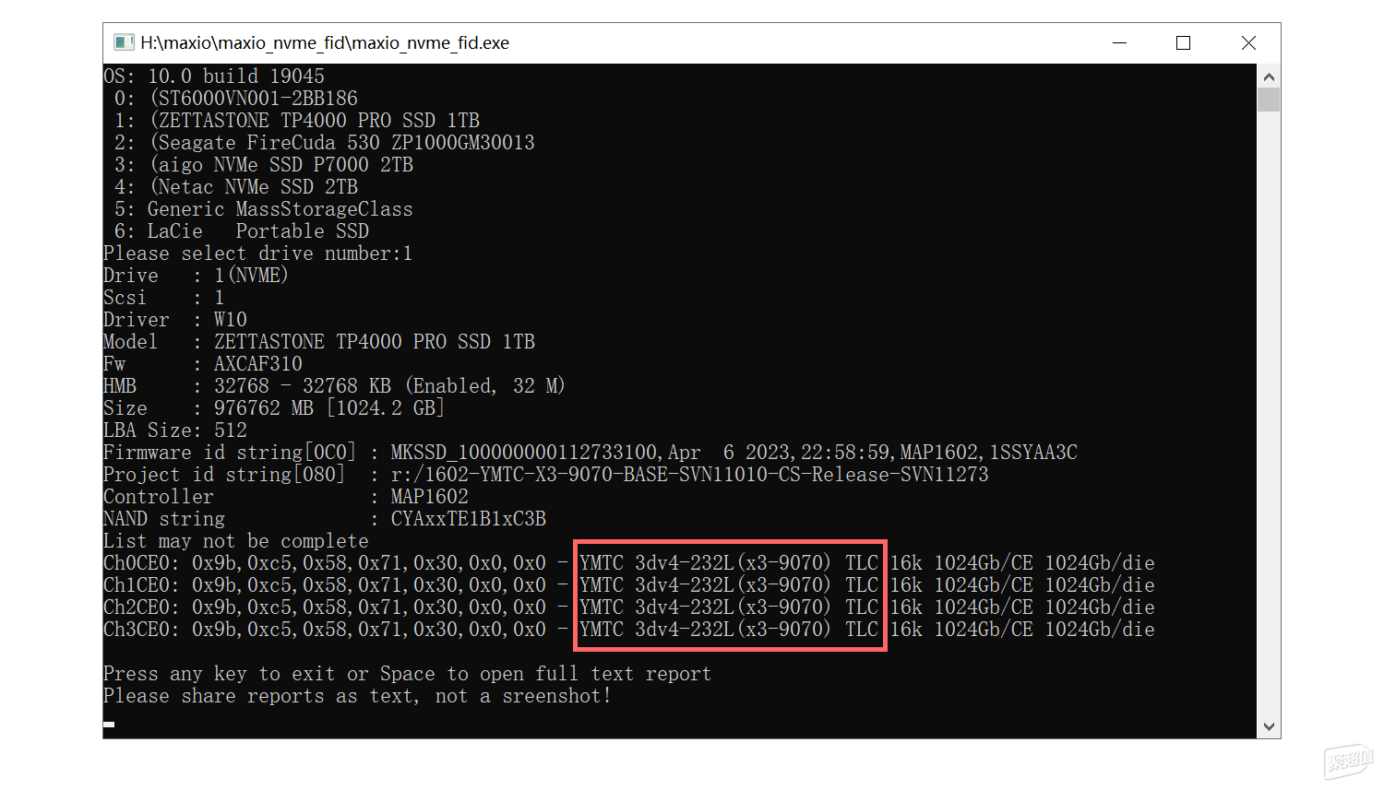Click the 'Ch0CE0:' row ID bytes
This screenshot has height=790, width=1384.
pyautogui.click(x=369, y=563)
